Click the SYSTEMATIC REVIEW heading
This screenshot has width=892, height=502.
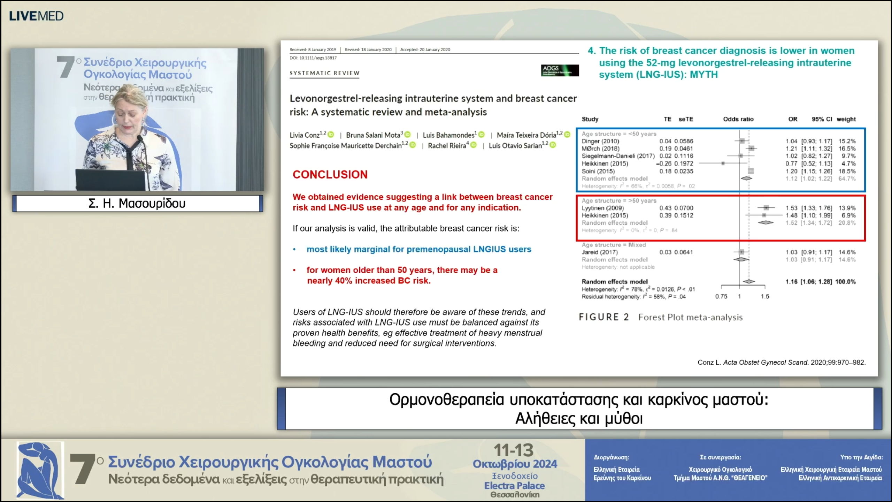click(x=324, y=73)
